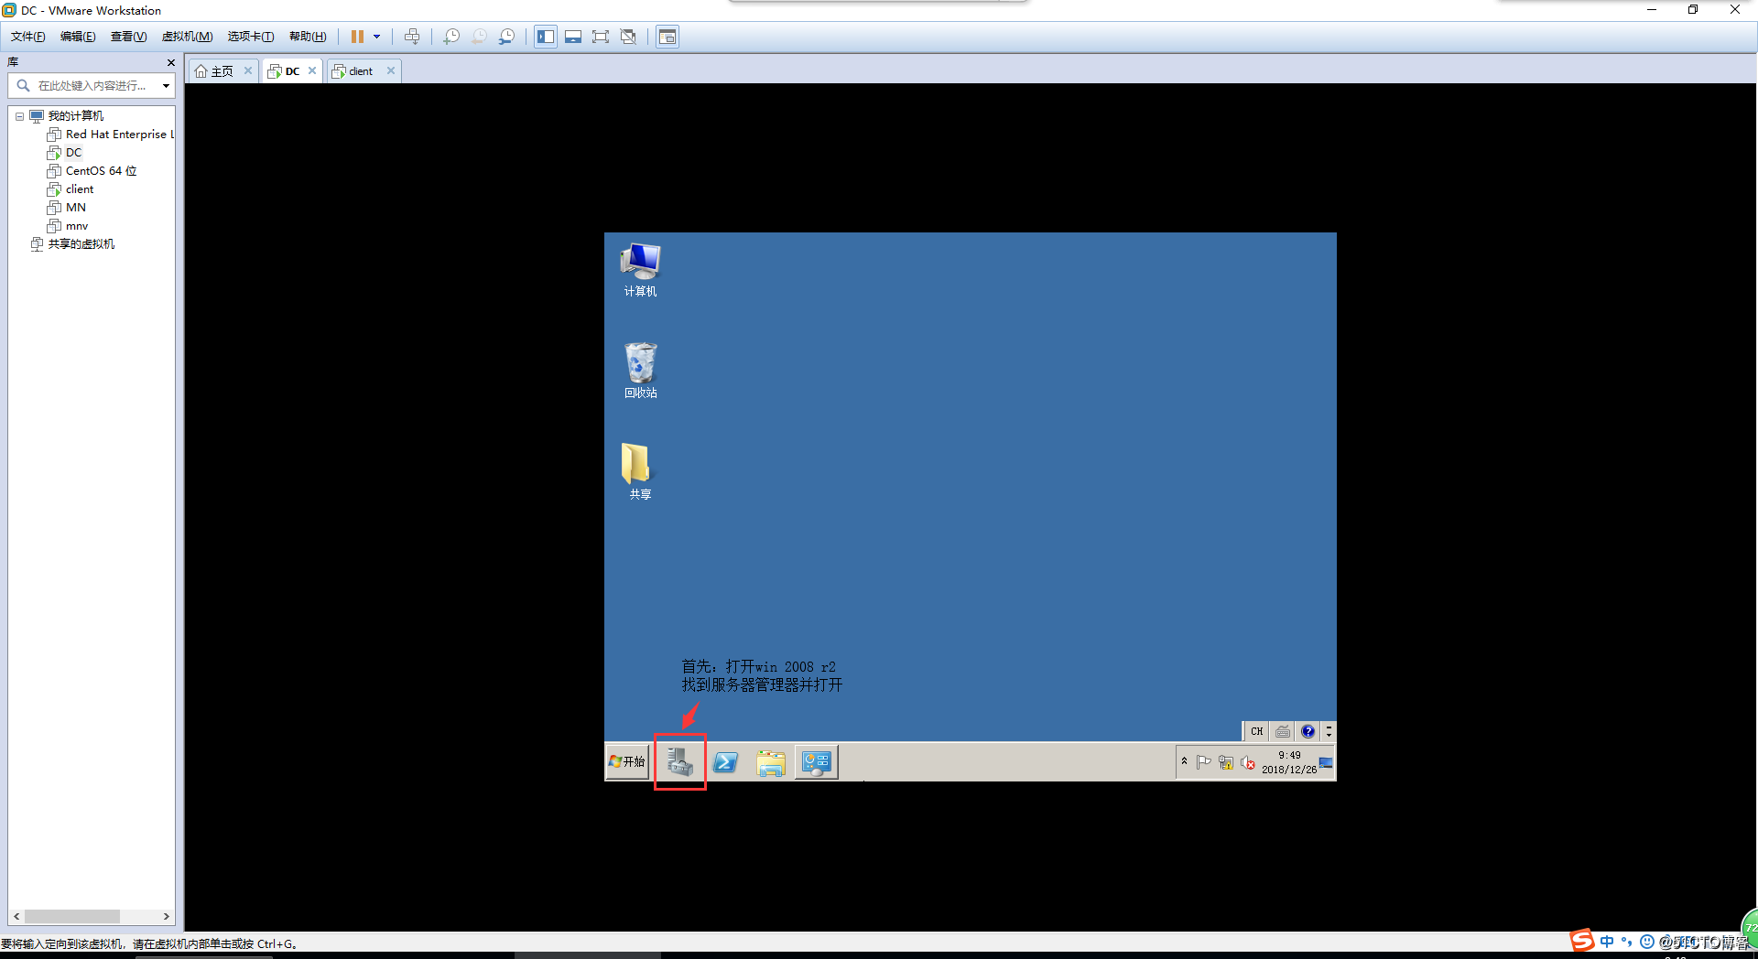Image resolution: width=1758 pixels, height=959 pixels.
Task: Open the 计算机 desktop icon
Action: coord(641,271)
